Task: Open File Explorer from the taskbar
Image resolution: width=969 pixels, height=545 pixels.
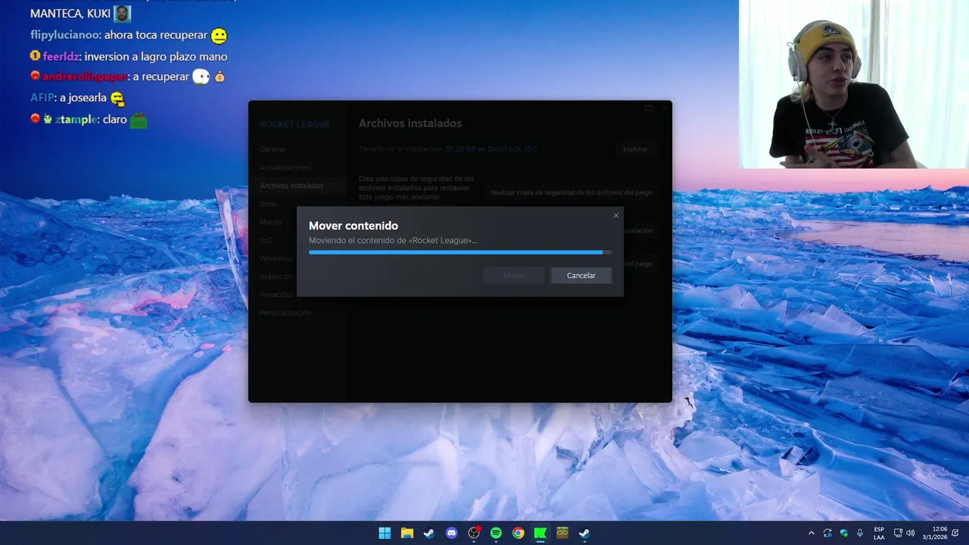Action: (x=407, y=533)
